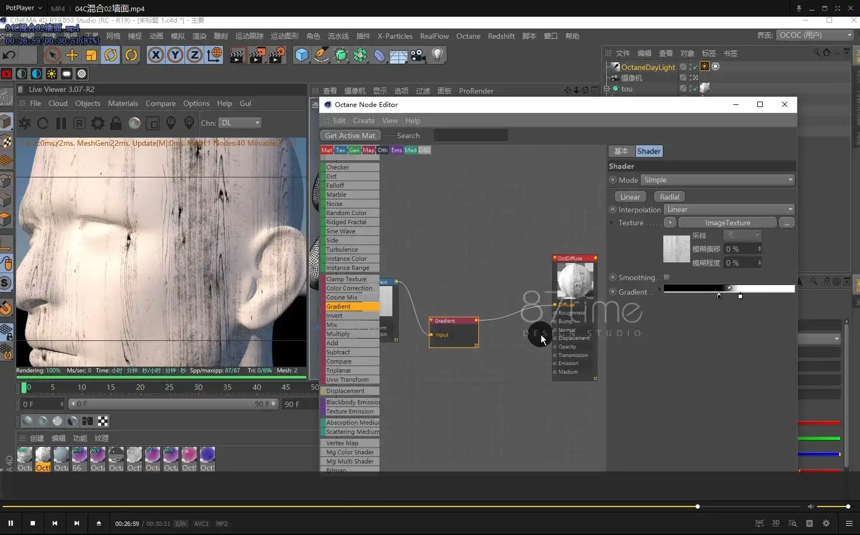
Task: Click the undo arrow icon
Action: 9,55
